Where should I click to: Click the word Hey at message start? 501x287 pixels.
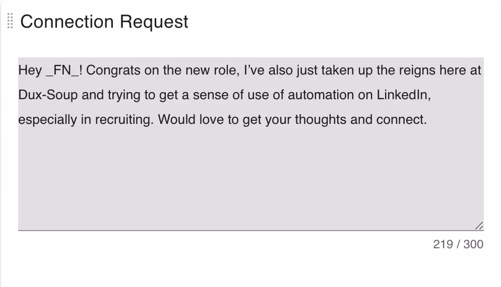pyautogui.click(x=30, y=70)
